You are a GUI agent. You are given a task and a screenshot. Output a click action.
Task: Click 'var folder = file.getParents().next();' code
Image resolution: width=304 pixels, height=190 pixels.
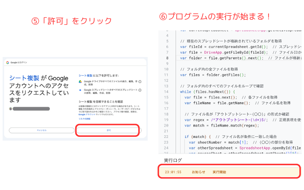(222, 58)
